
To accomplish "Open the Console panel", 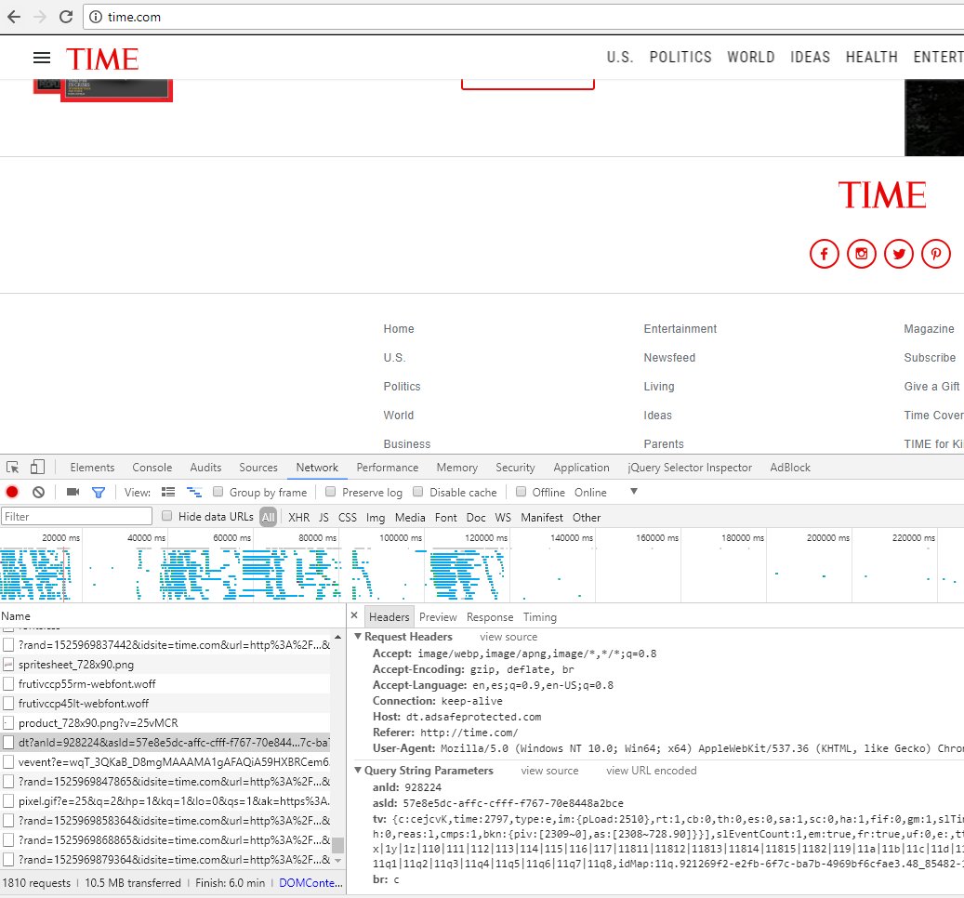I will pos(152,467).
